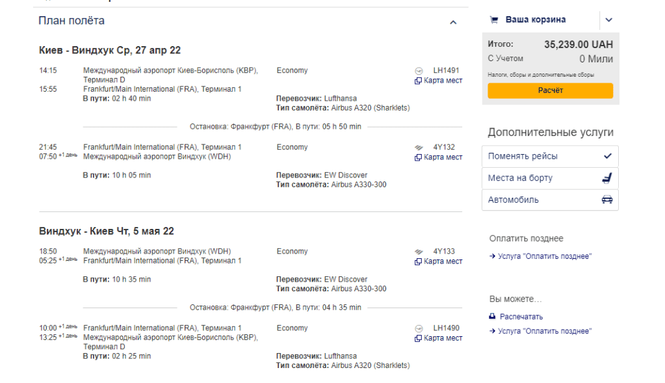Click the total 35,239.00 UAH amount
The width and height of the screenshot is (665, 383).
(578, 45)
